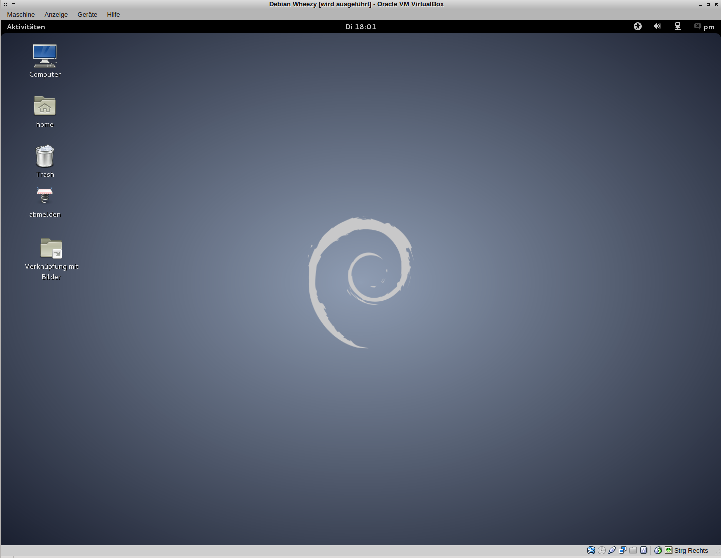Open the Hilfe menu
This screenshot has height=558, width=721.
pos(113,15)
